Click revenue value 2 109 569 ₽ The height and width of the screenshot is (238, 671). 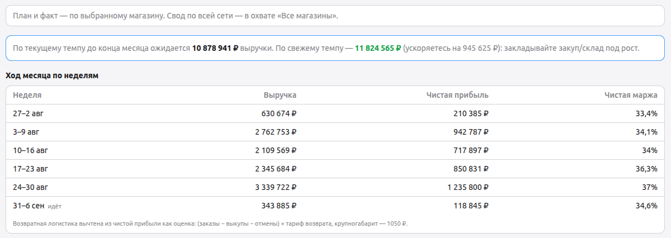point(276,150)
